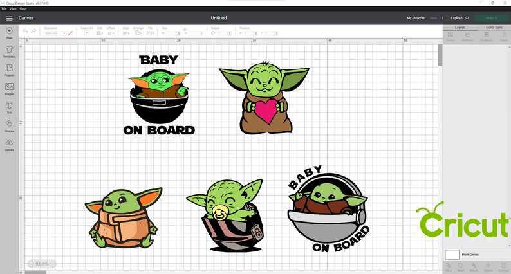Select the circular Baby On Board design
Screen dimensions: 511x274
[x=328, y=208]
